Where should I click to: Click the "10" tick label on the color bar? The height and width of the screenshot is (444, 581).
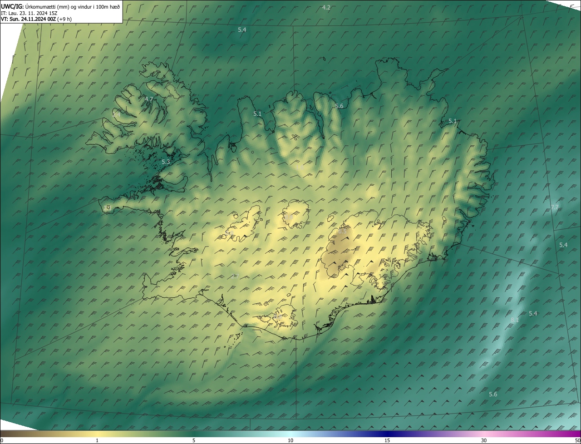click(290, 440)
